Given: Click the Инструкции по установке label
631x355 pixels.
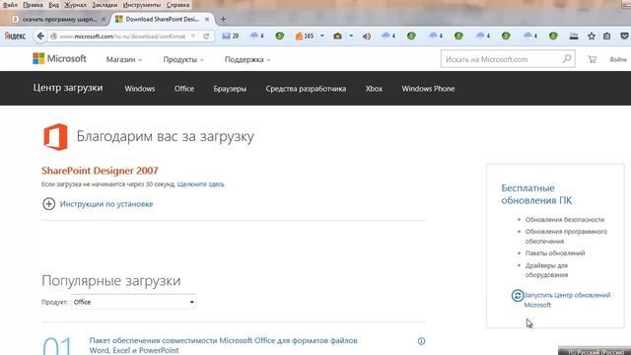Looking at the screenshot, I should tap(106, 204).
